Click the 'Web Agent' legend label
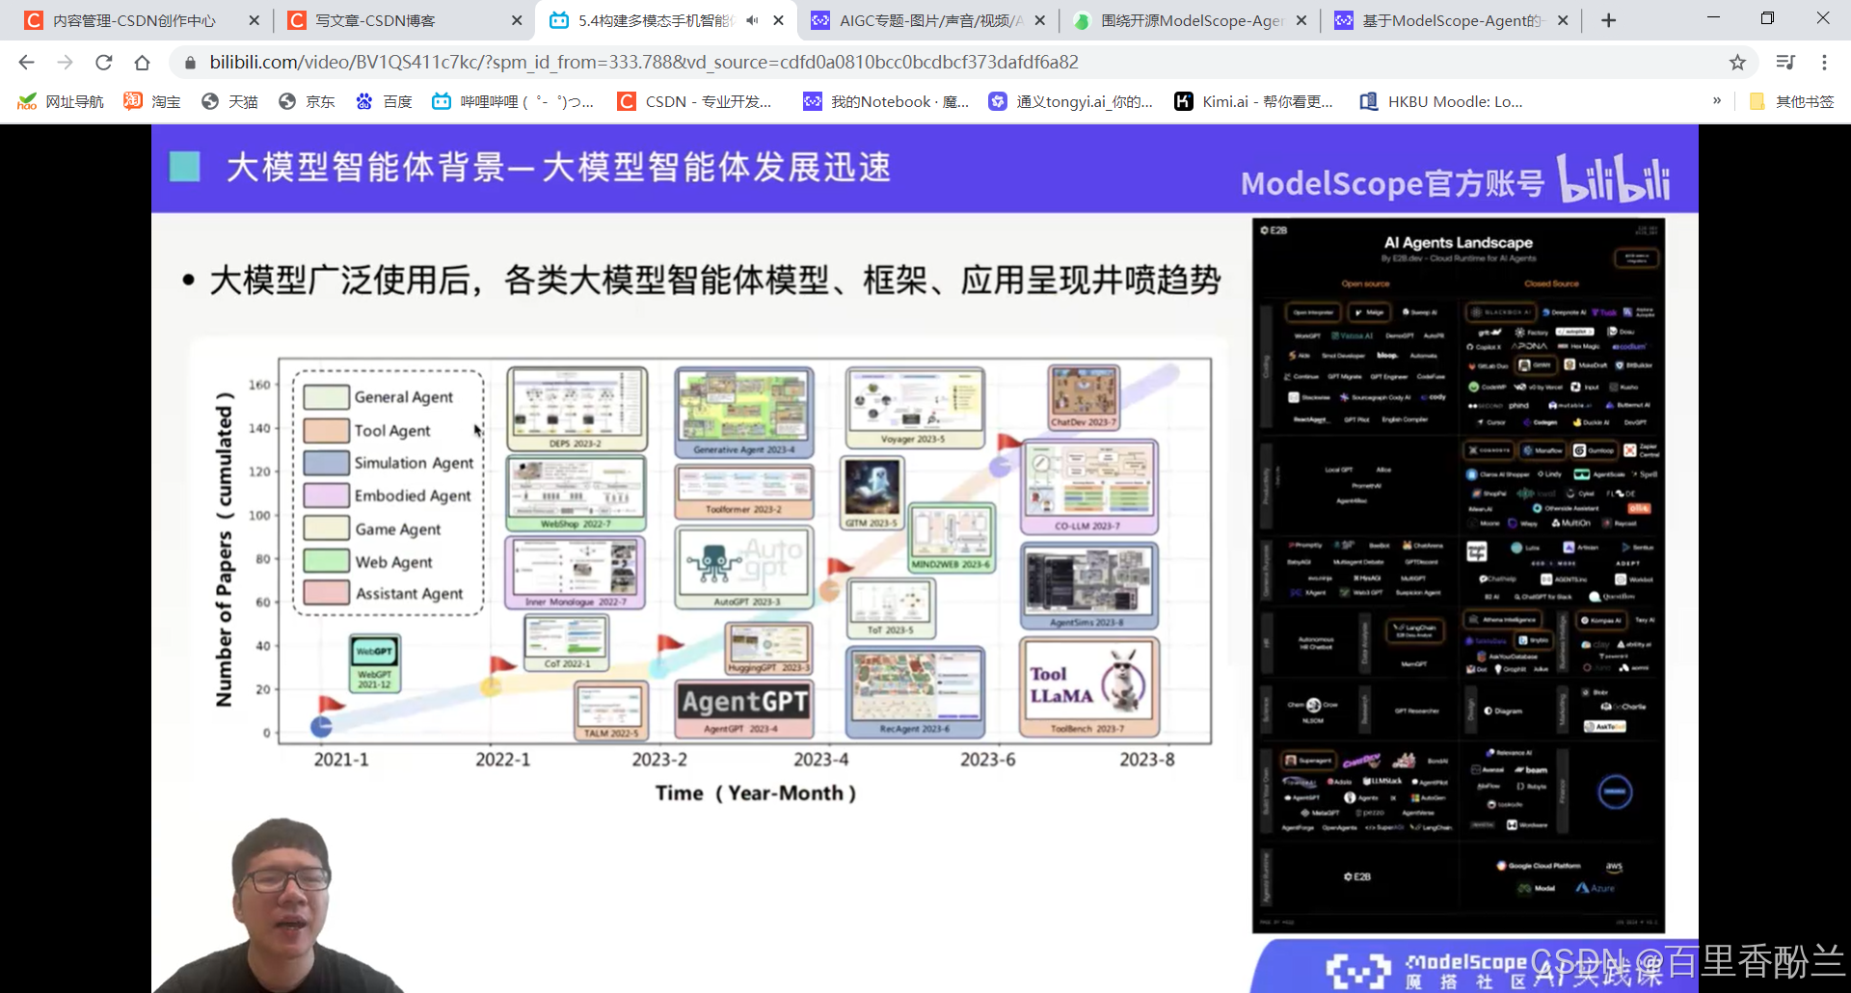Screen dimensions: 1851x993 (393, 562)
